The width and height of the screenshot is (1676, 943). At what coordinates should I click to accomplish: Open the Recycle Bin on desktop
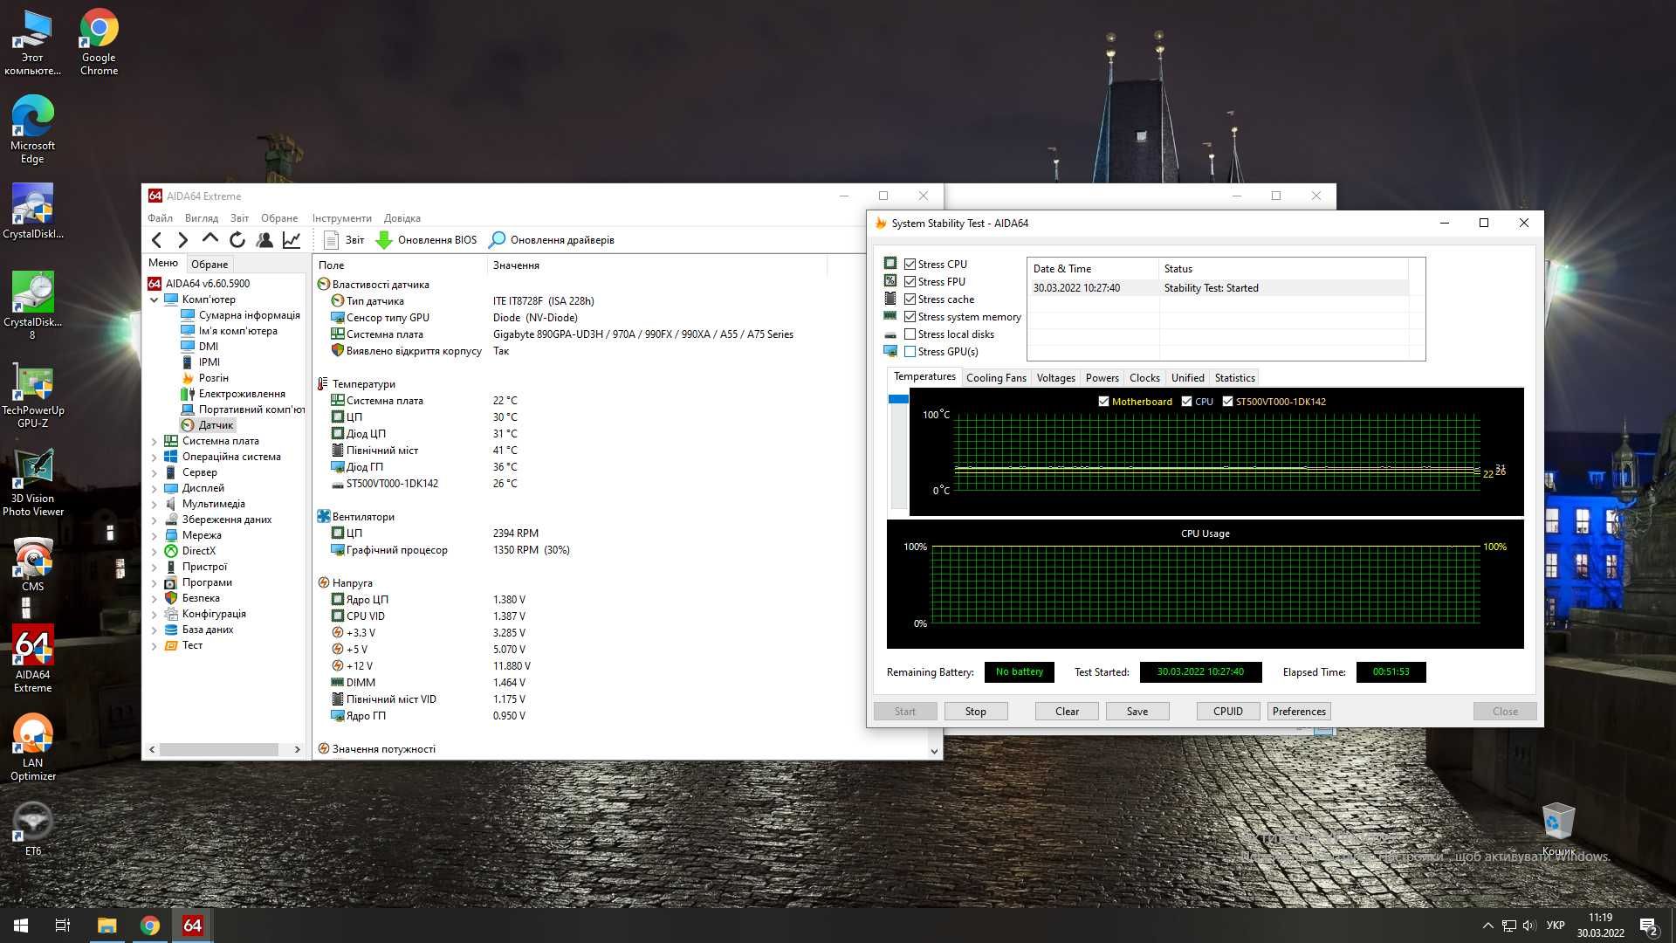1558,829
